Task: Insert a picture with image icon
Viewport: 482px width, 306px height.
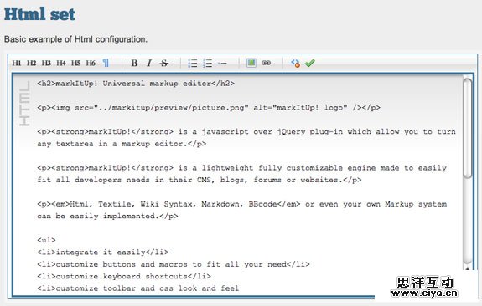Action: pos(251,63)
